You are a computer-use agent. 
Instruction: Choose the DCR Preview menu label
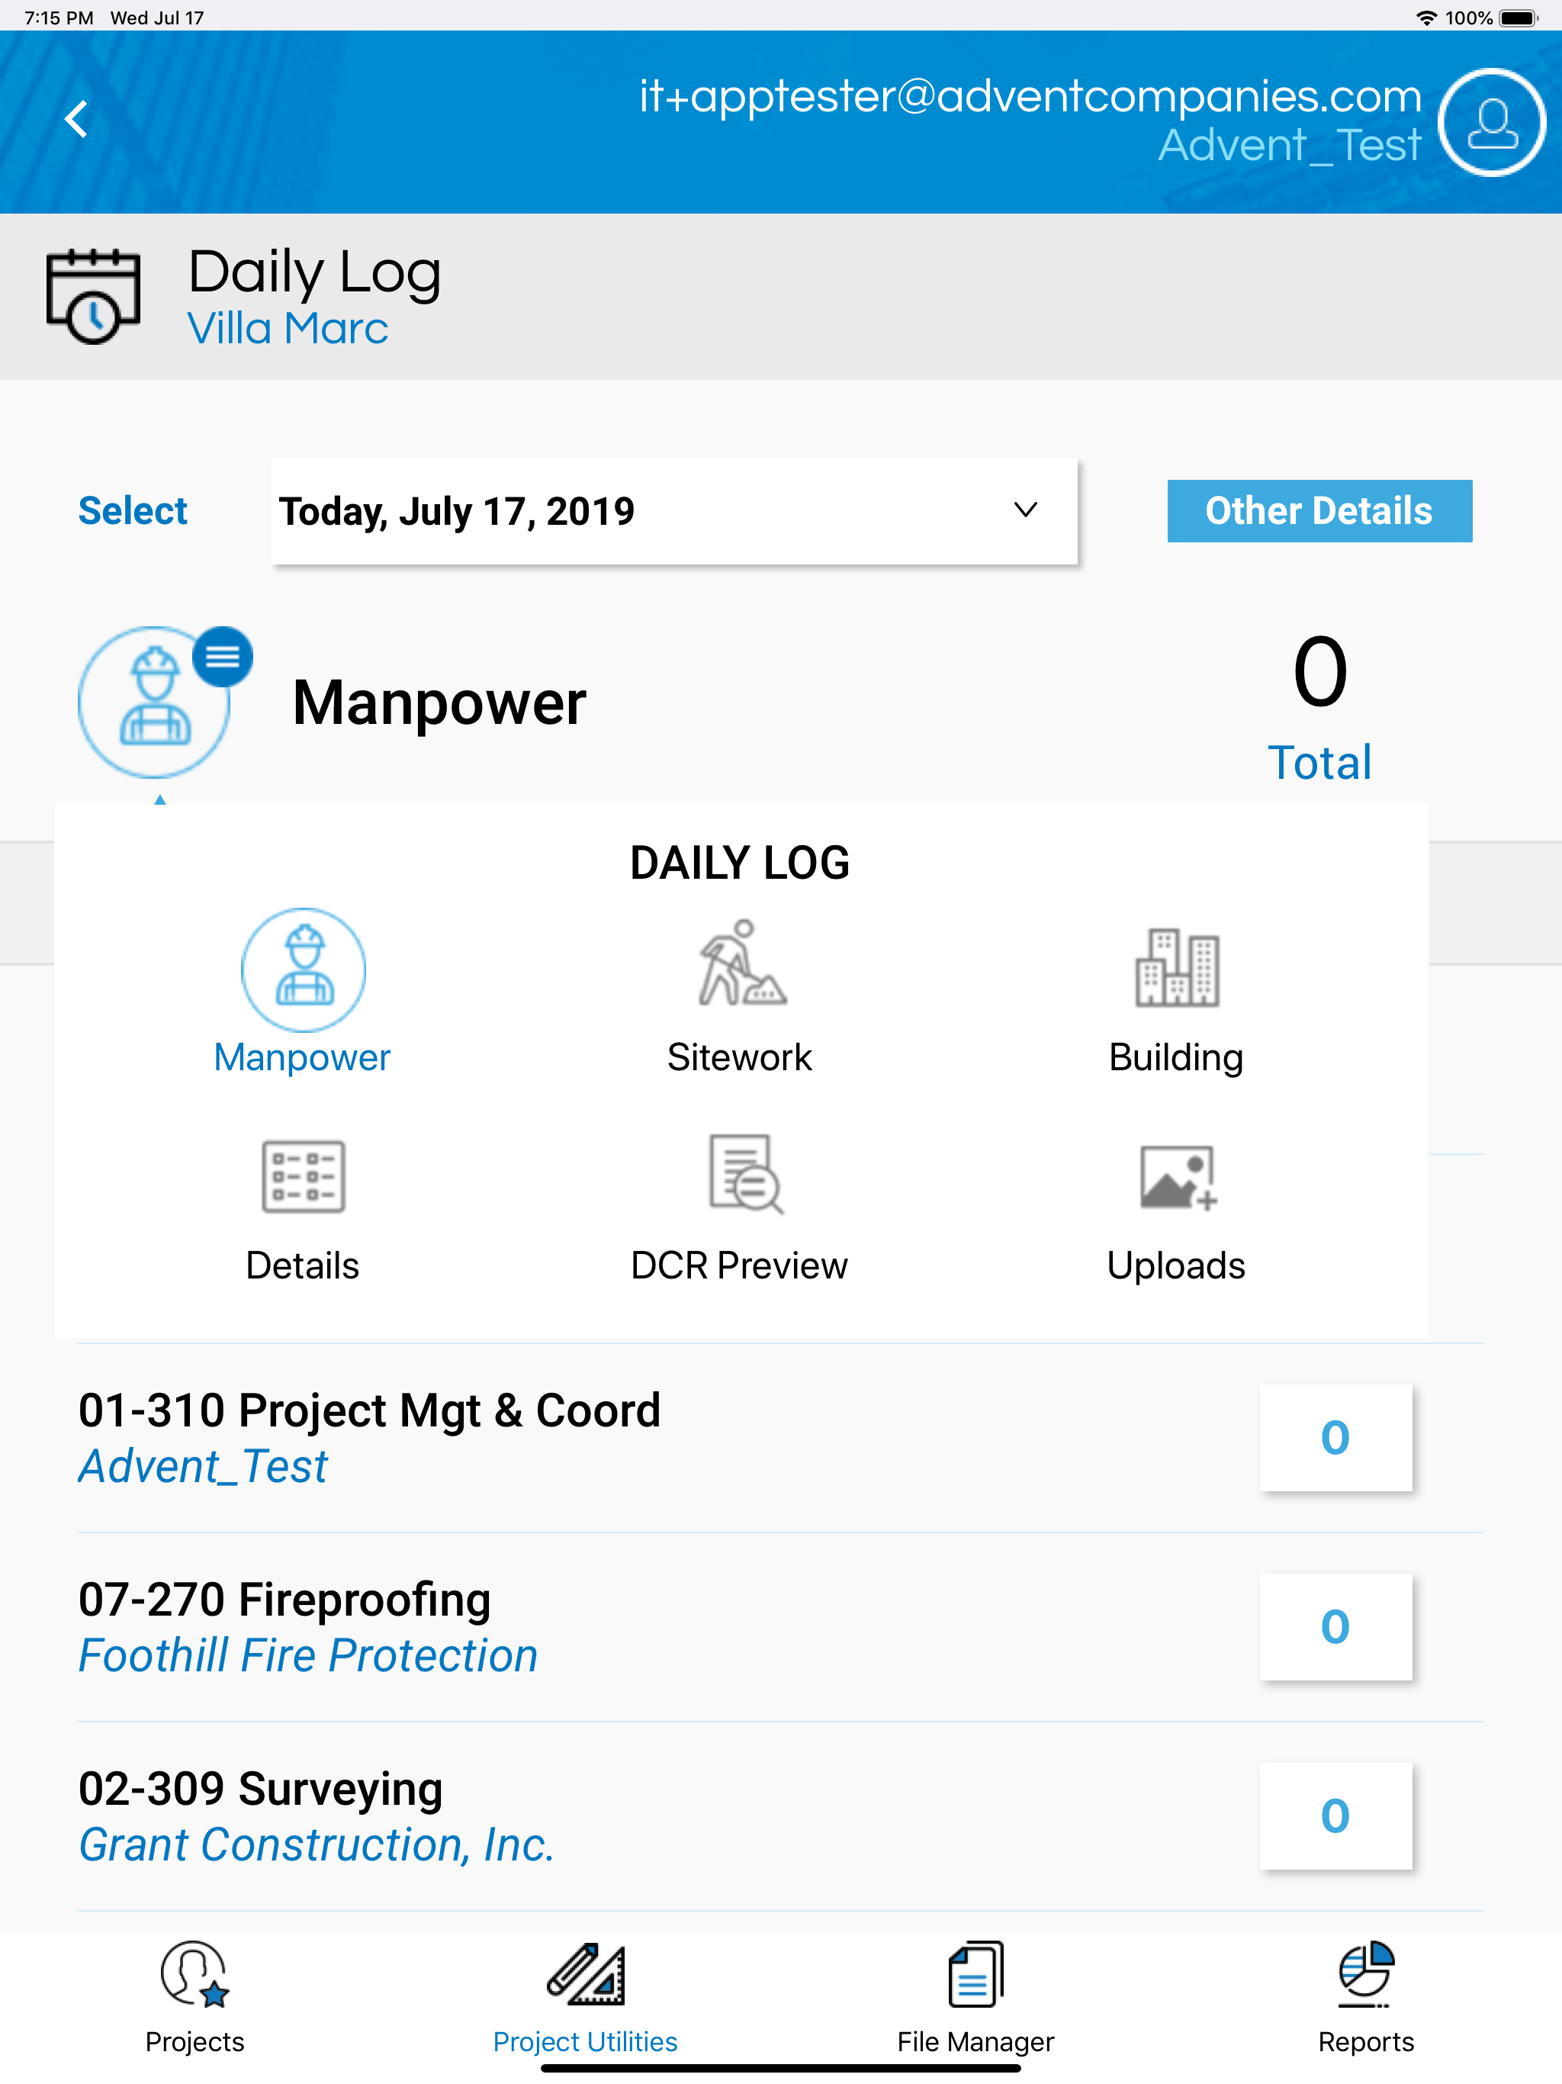click(x=740, y=1266)
